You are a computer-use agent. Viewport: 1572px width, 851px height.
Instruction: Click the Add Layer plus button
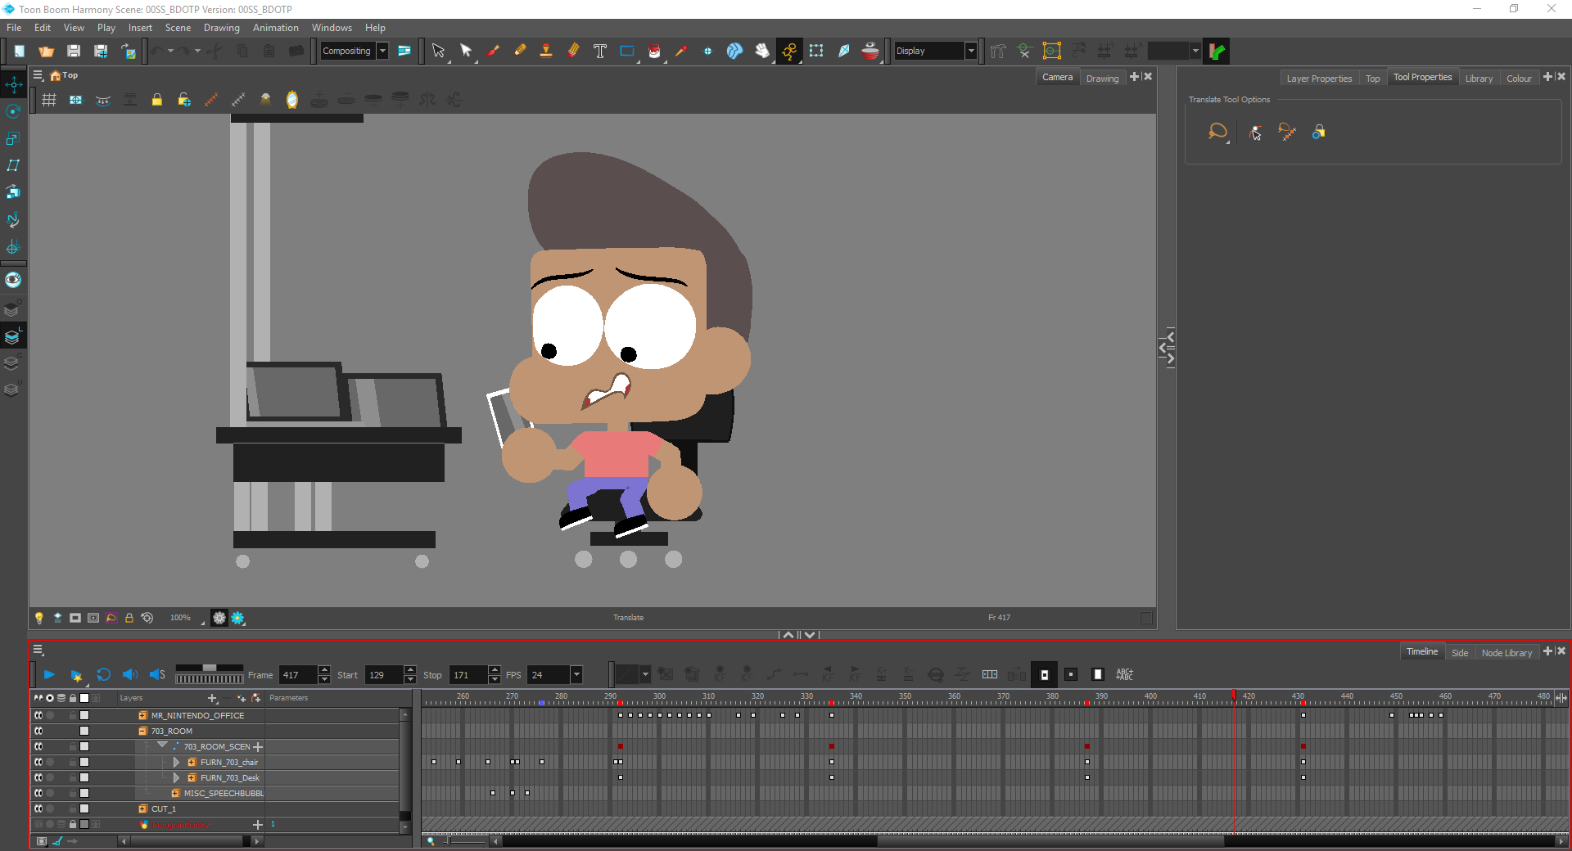click(212, 698)
